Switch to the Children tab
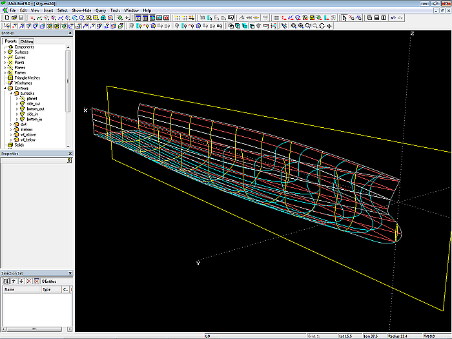 point(27,41)
